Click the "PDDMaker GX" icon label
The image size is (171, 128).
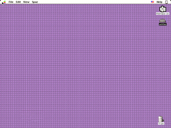(x=163, y=14)
